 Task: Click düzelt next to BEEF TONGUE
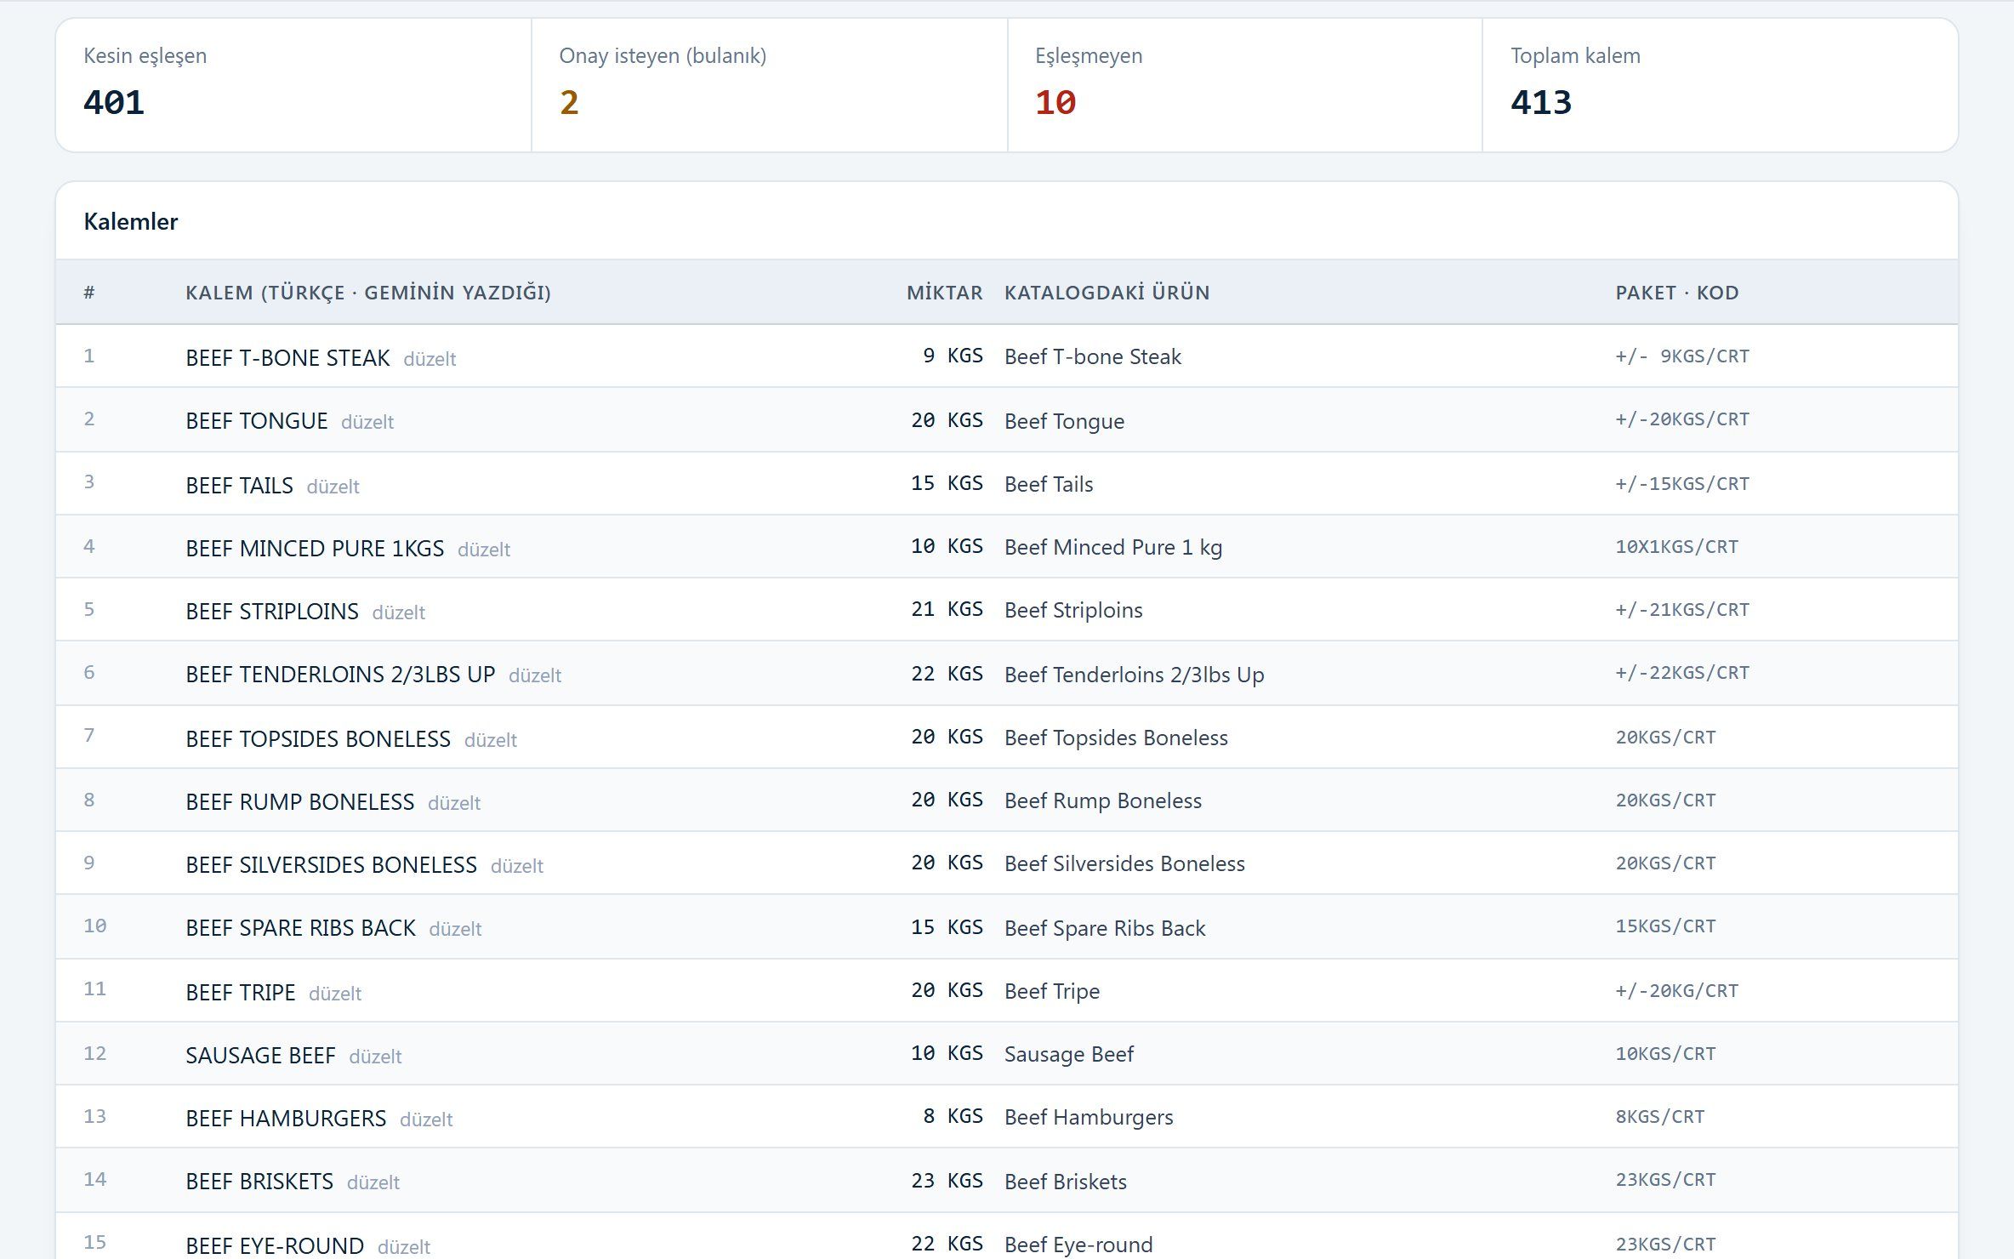tap(367, 422)
